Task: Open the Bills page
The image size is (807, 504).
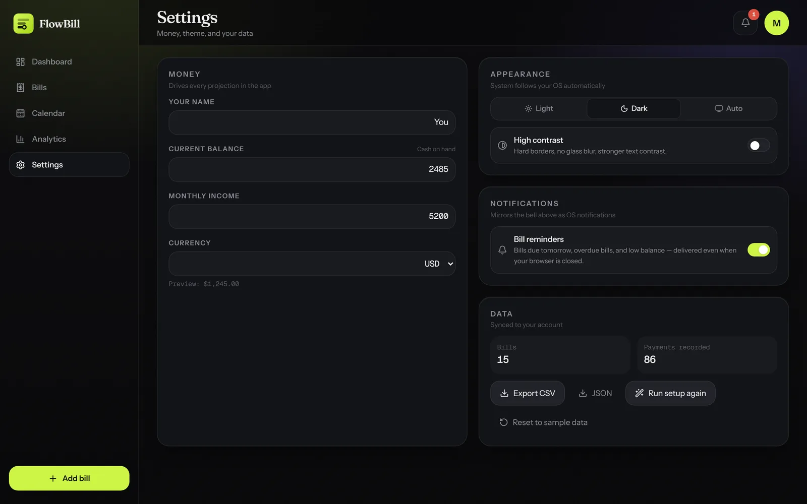Action: click(x=69, y=88)
